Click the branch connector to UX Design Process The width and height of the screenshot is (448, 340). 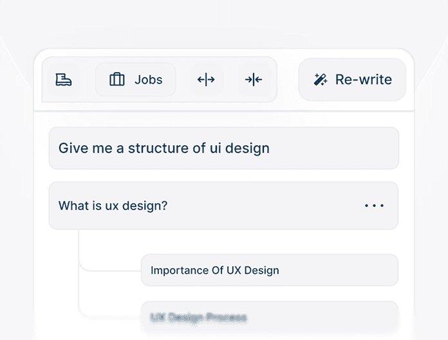click(109, 317)
